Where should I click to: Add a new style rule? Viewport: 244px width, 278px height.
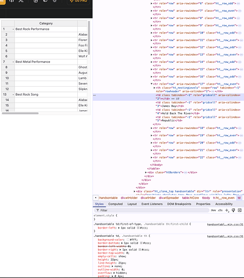point(227,210)
